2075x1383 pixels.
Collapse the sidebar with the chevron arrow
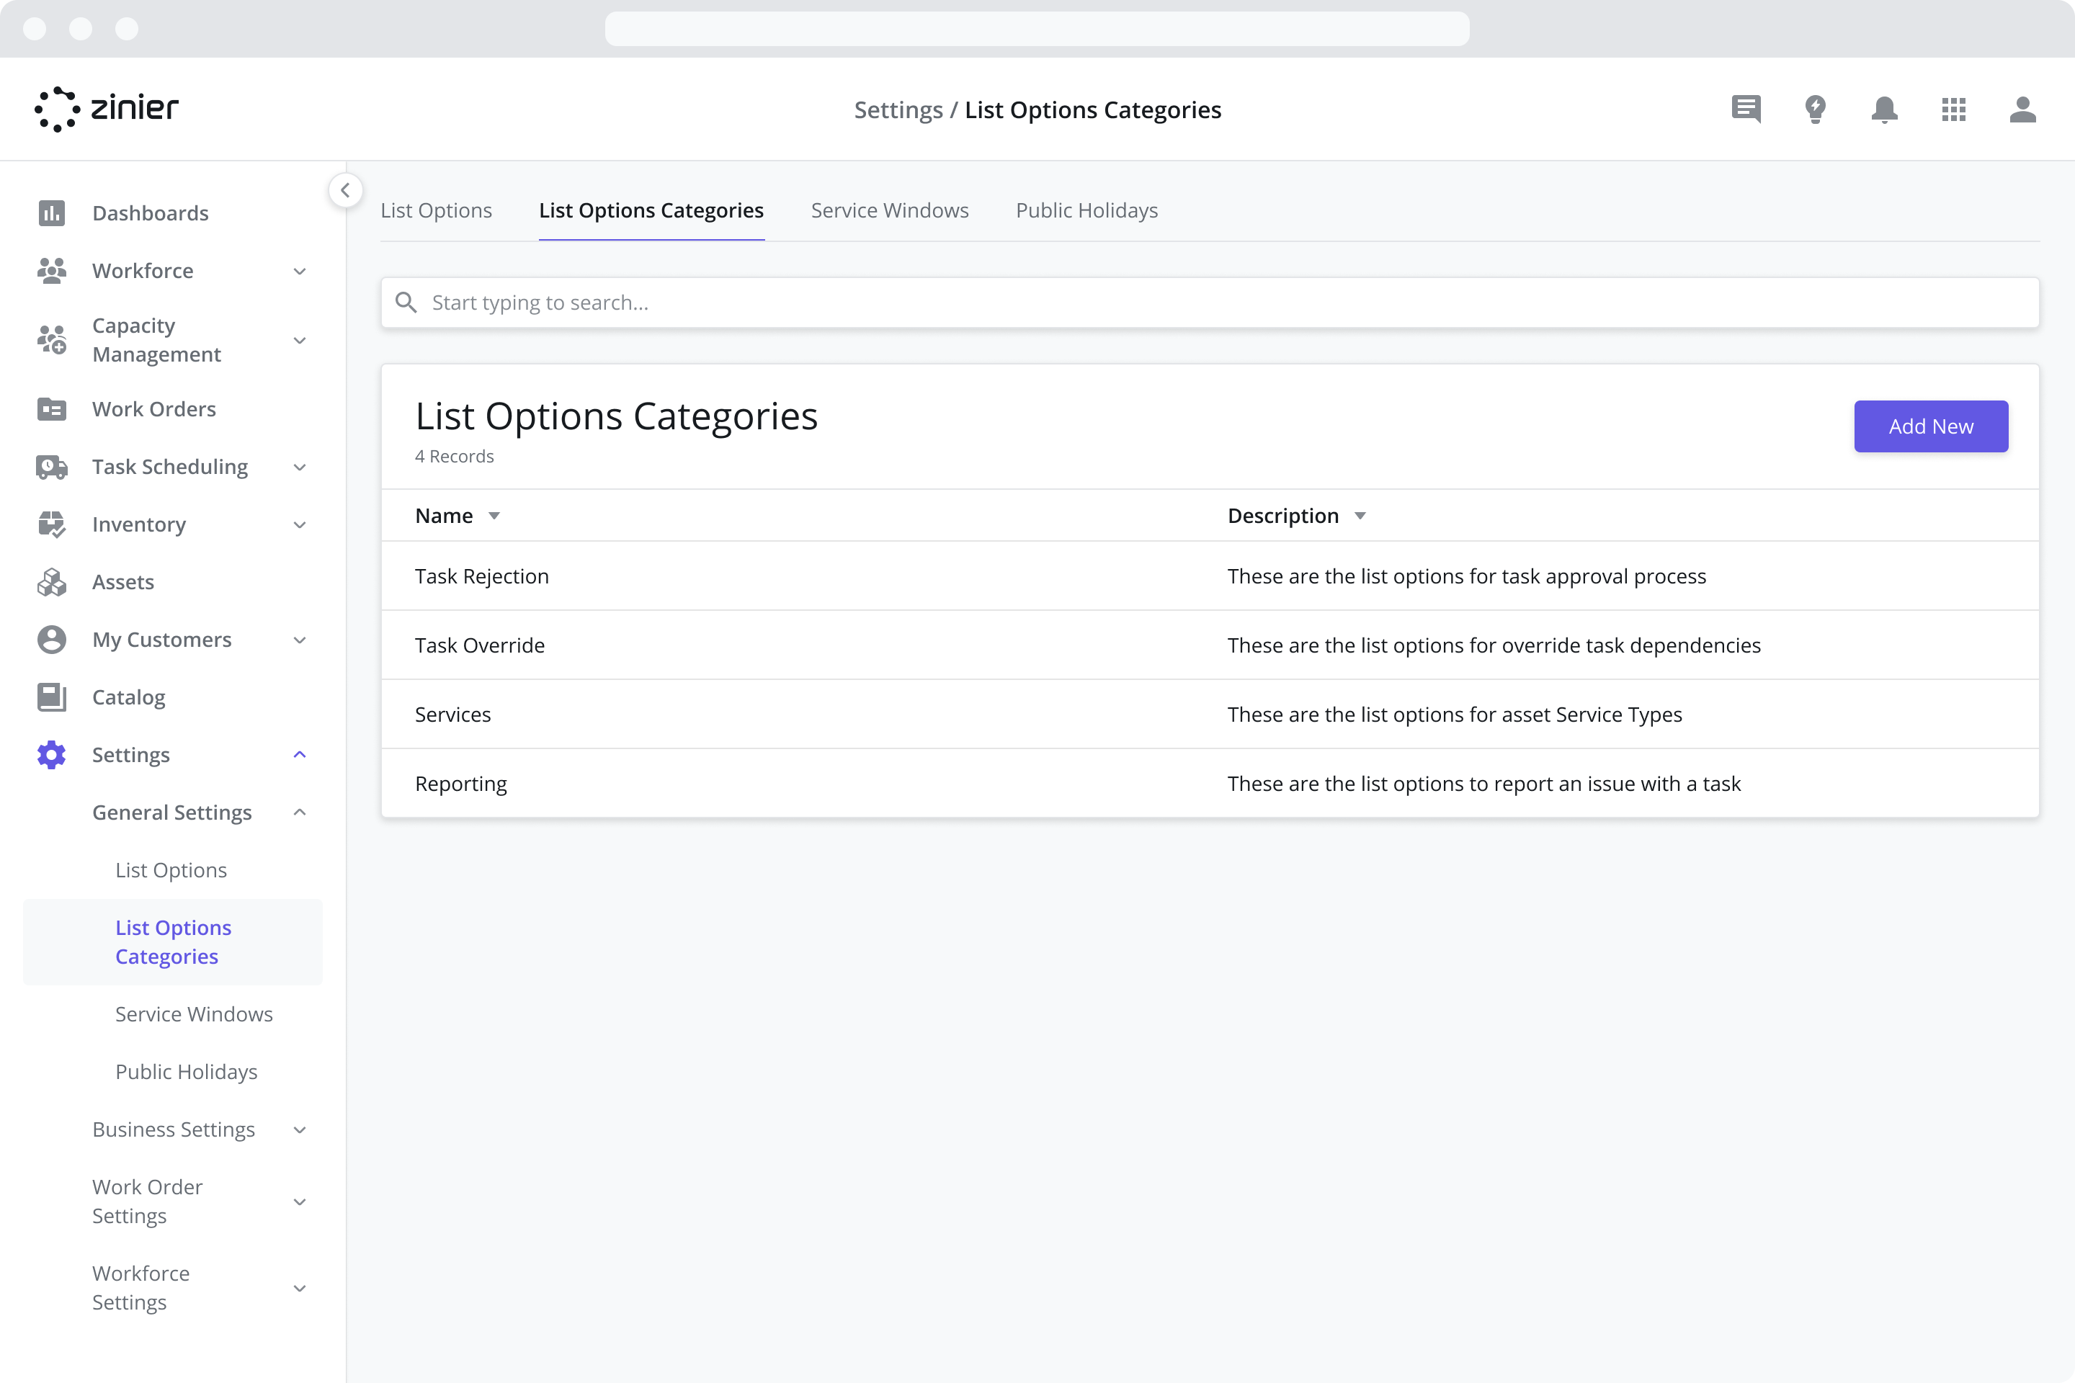(x=345, y=189)
